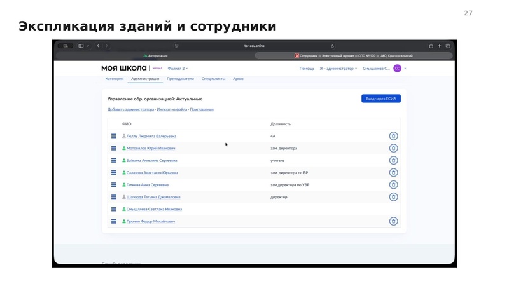Grab the drag handle for Смышляева Светлана
The width and height of the screenshot is (509, 286).
click(114, 209)
